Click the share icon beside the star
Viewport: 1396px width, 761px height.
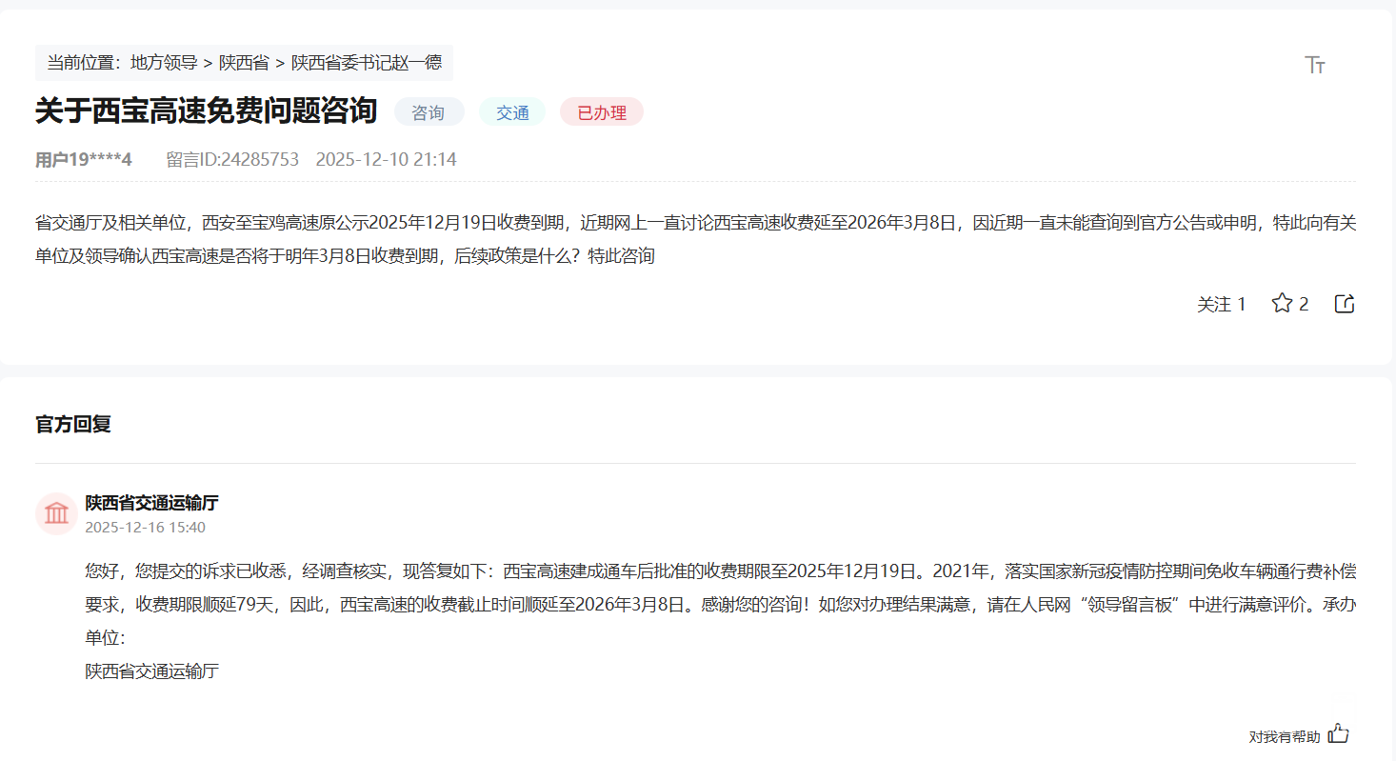(x=1345, y=304)
